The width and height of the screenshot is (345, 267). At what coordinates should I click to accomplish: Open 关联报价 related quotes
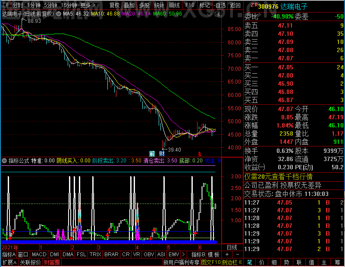30,262
